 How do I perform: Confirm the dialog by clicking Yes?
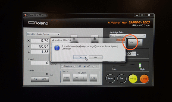(80, 57)
